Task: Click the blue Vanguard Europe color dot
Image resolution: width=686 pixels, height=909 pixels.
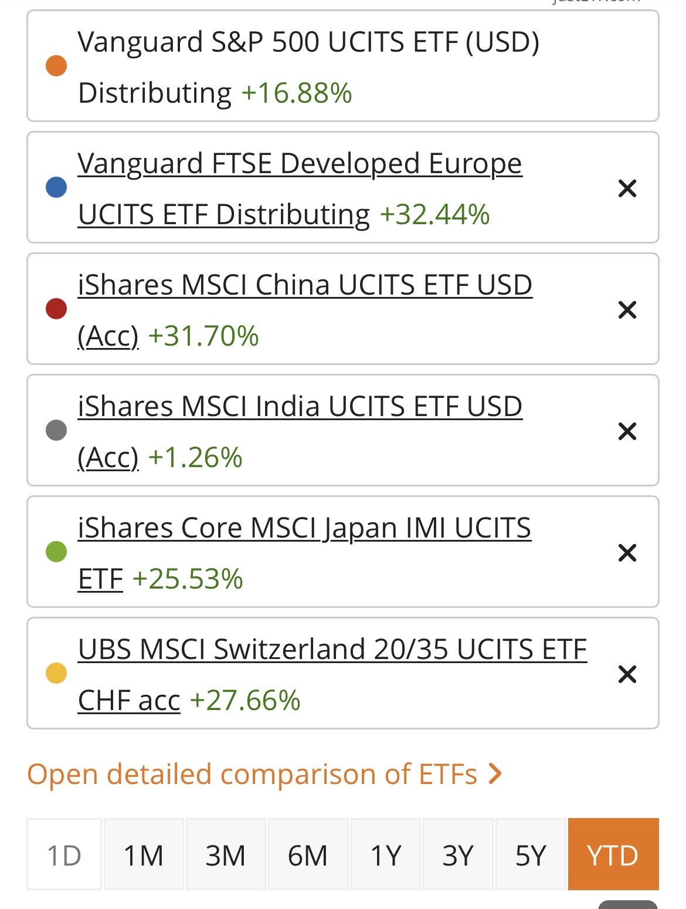Action: (x=56, y=187)
